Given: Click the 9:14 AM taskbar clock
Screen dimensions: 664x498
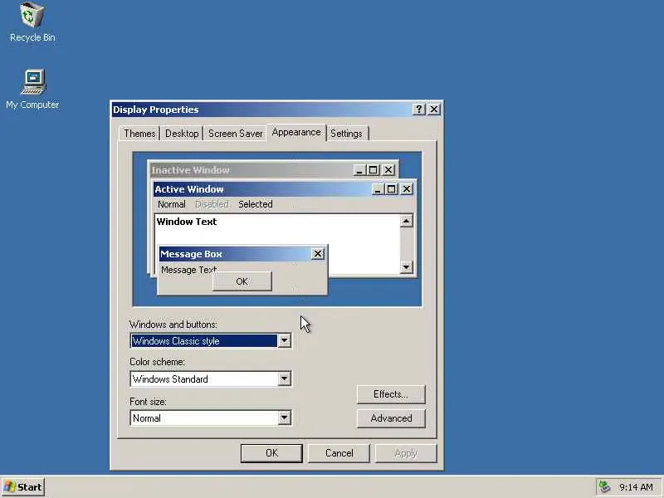Looking at the screenshot, I should [636, 487].
